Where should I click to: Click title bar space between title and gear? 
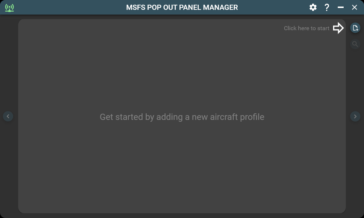click(273, 7)
